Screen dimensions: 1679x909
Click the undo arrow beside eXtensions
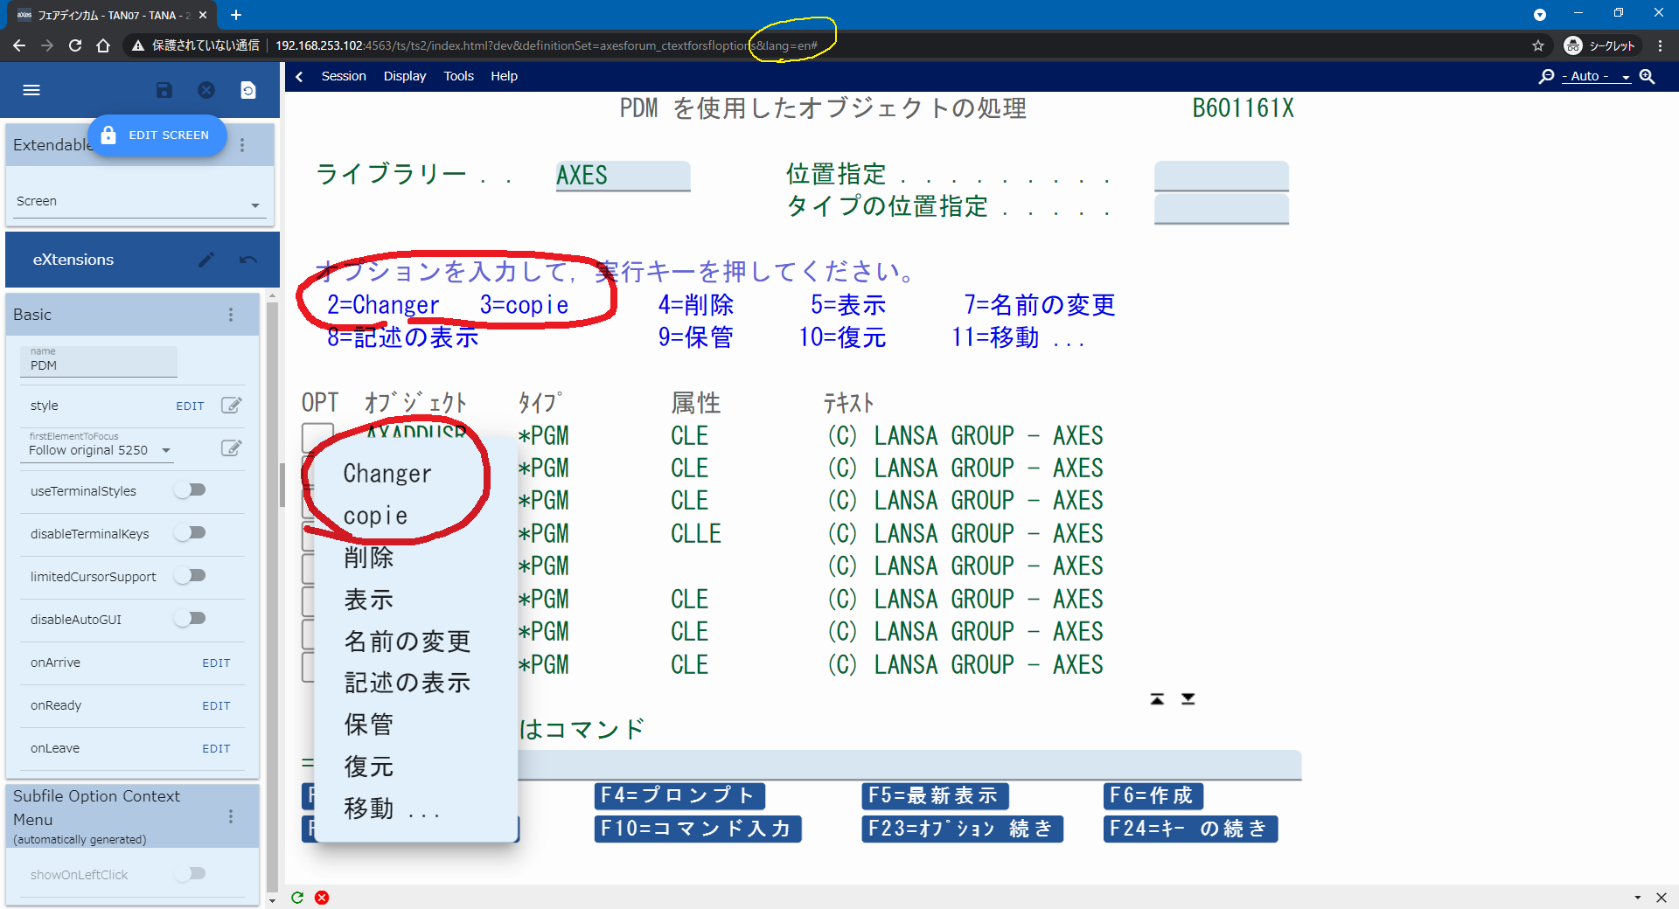pos(248,260)
